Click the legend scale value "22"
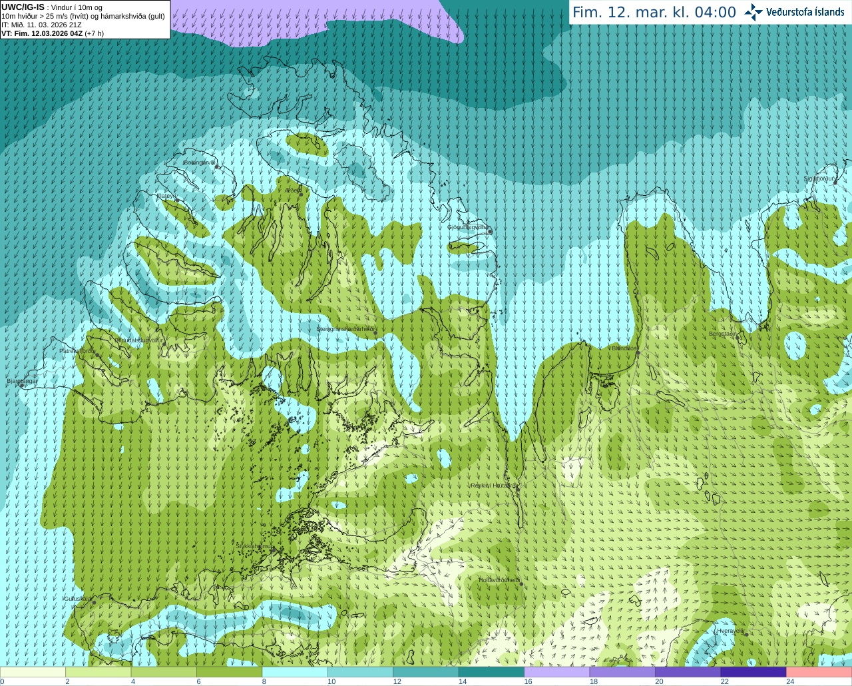 pos(725,681)
